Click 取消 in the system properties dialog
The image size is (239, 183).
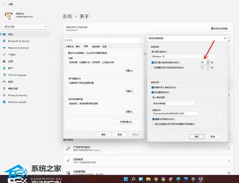pyautogui.click(x=119, y=134)
